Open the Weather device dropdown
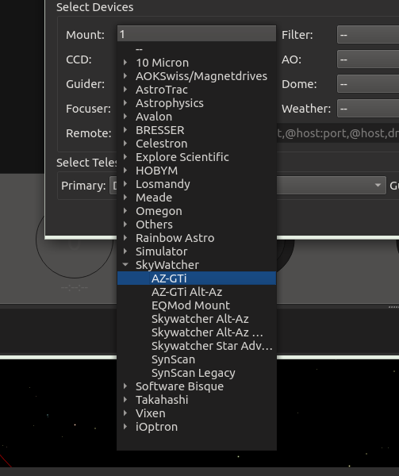399x476 pixels. tap(368, 109)
